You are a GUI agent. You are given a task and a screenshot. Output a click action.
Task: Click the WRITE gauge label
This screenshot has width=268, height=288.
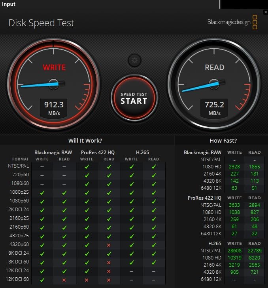click(54, 67)
